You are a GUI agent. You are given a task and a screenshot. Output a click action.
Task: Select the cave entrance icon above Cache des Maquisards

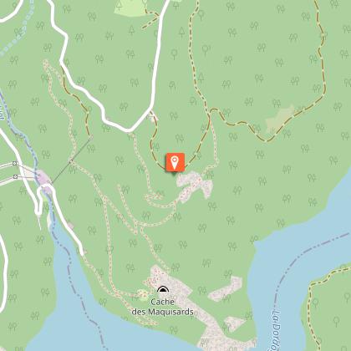click(x=163, y=289)
